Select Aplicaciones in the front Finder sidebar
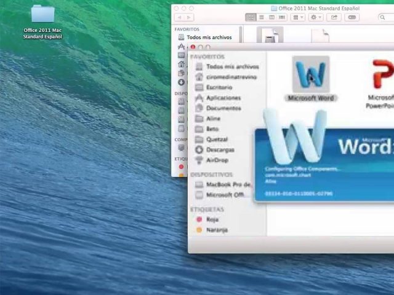This screenshot has width=394, height=295. click(x=223, y=98)
